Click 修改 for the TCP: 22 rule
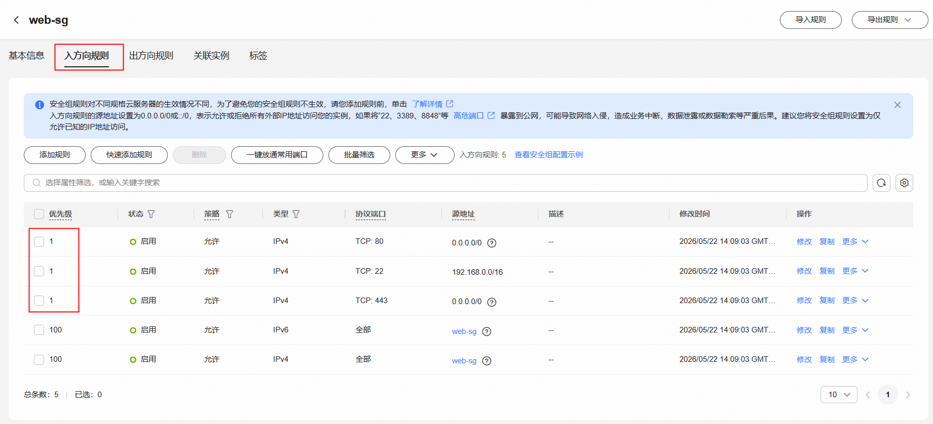The height and width of the screenshot is (424, 933). (x=804, y=271)
